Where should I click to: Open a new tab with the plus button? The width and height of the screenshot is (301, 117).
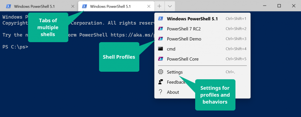(x=159, y=6)
